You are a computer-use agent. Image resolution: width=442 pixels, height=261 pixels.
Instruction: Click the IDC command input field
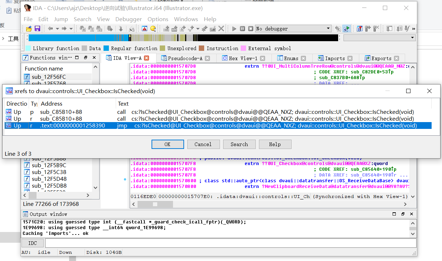pos(231,243)
